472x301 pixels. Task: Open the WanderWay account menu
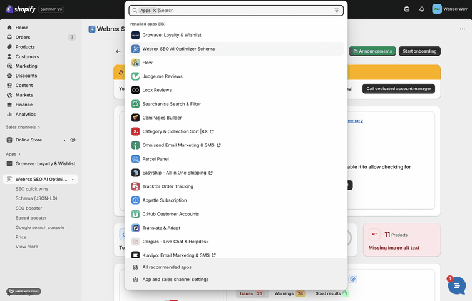pyautogui.click(x=449, y=9)
